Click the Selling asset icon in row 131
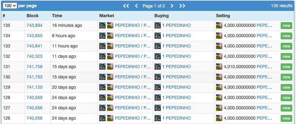Screen dimensions: 296x124 coord(219,67)
